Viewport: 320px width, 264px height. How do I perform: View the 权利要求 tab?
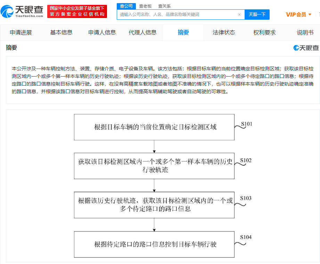[x=265, y=33]
